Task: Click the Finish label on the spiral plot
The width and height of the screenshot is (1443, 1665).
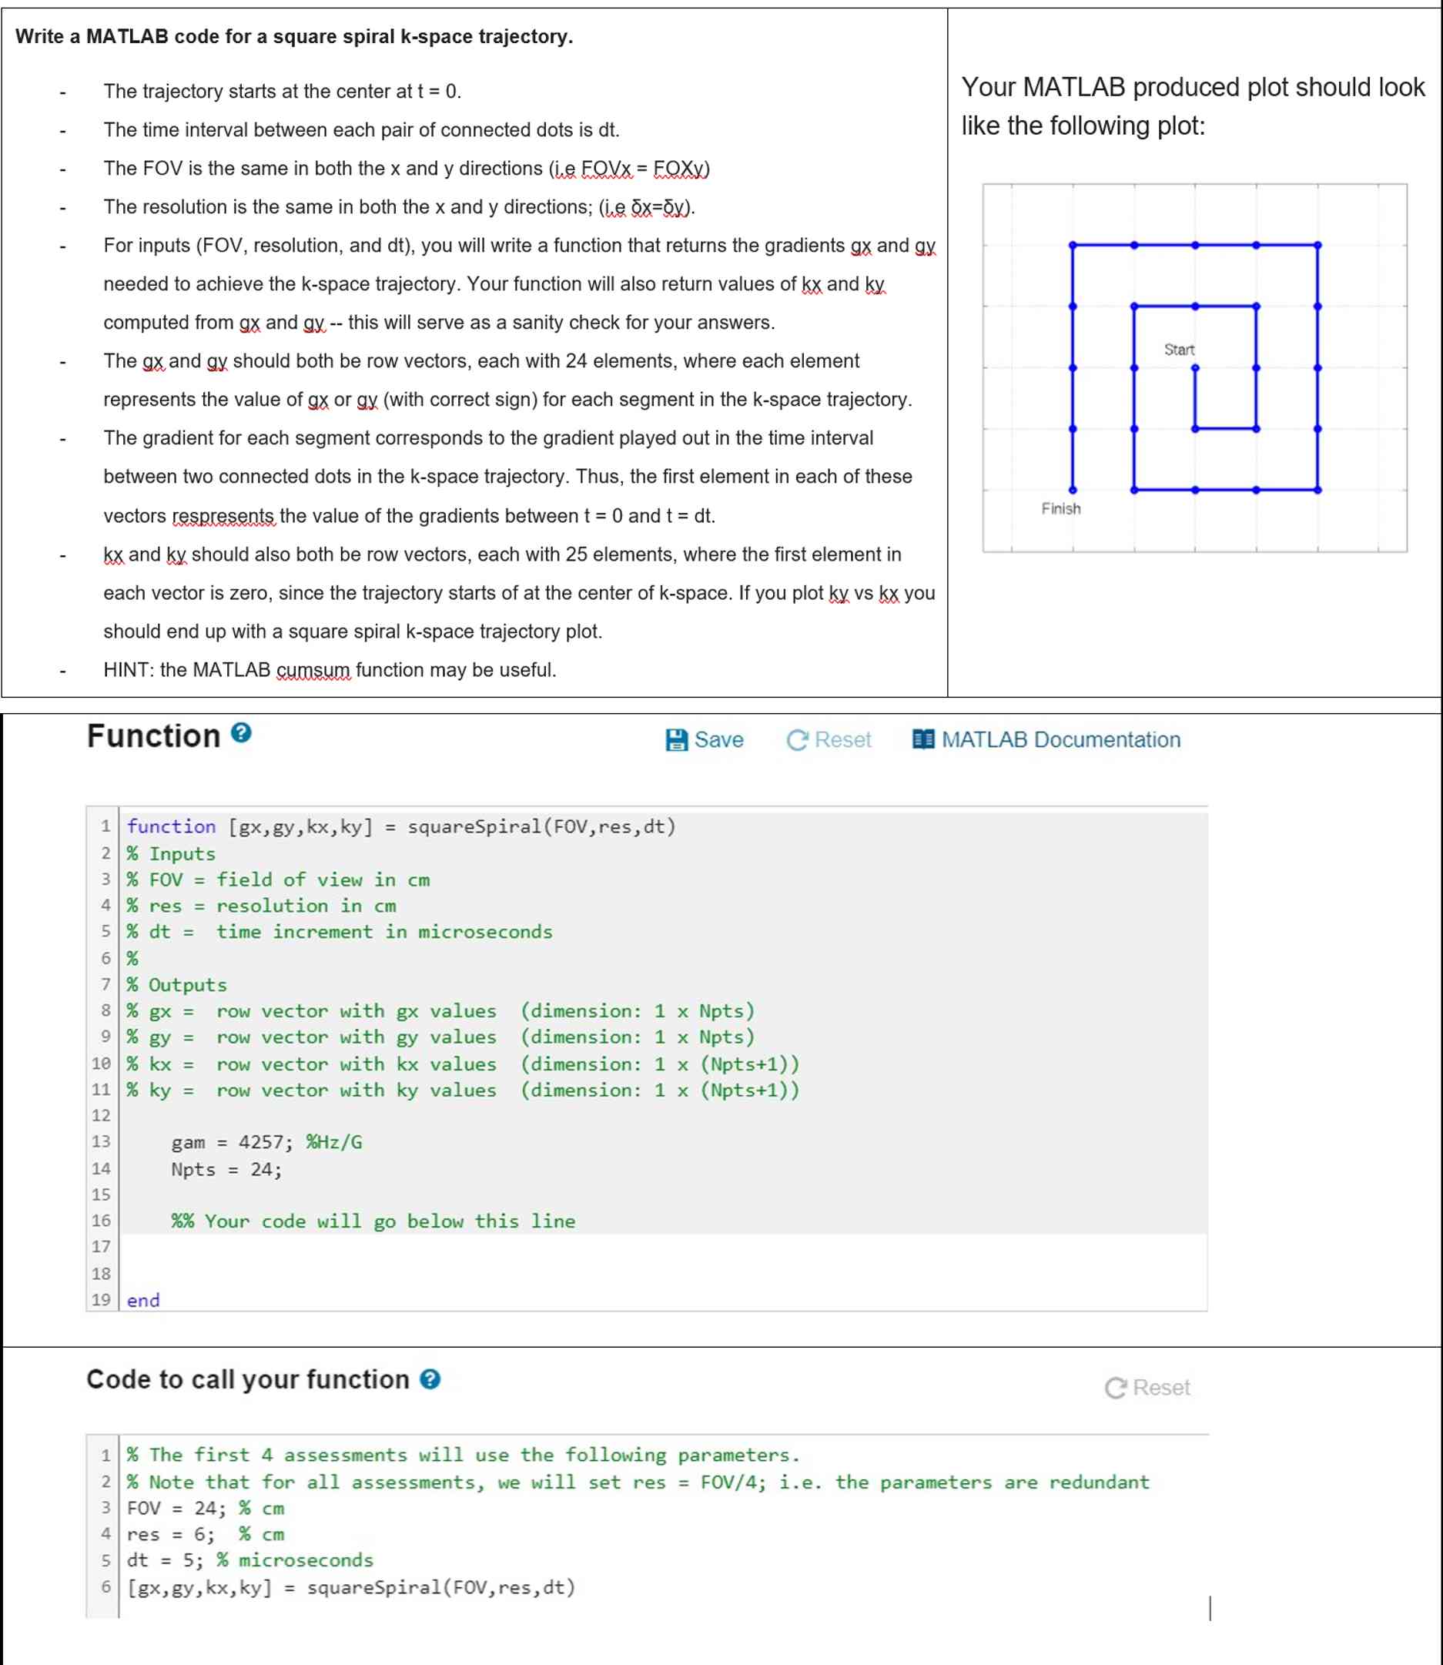Action: [1061, 508]
